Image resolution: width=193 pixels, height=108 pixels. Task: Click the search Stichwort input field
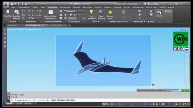(x=130, y=4)
